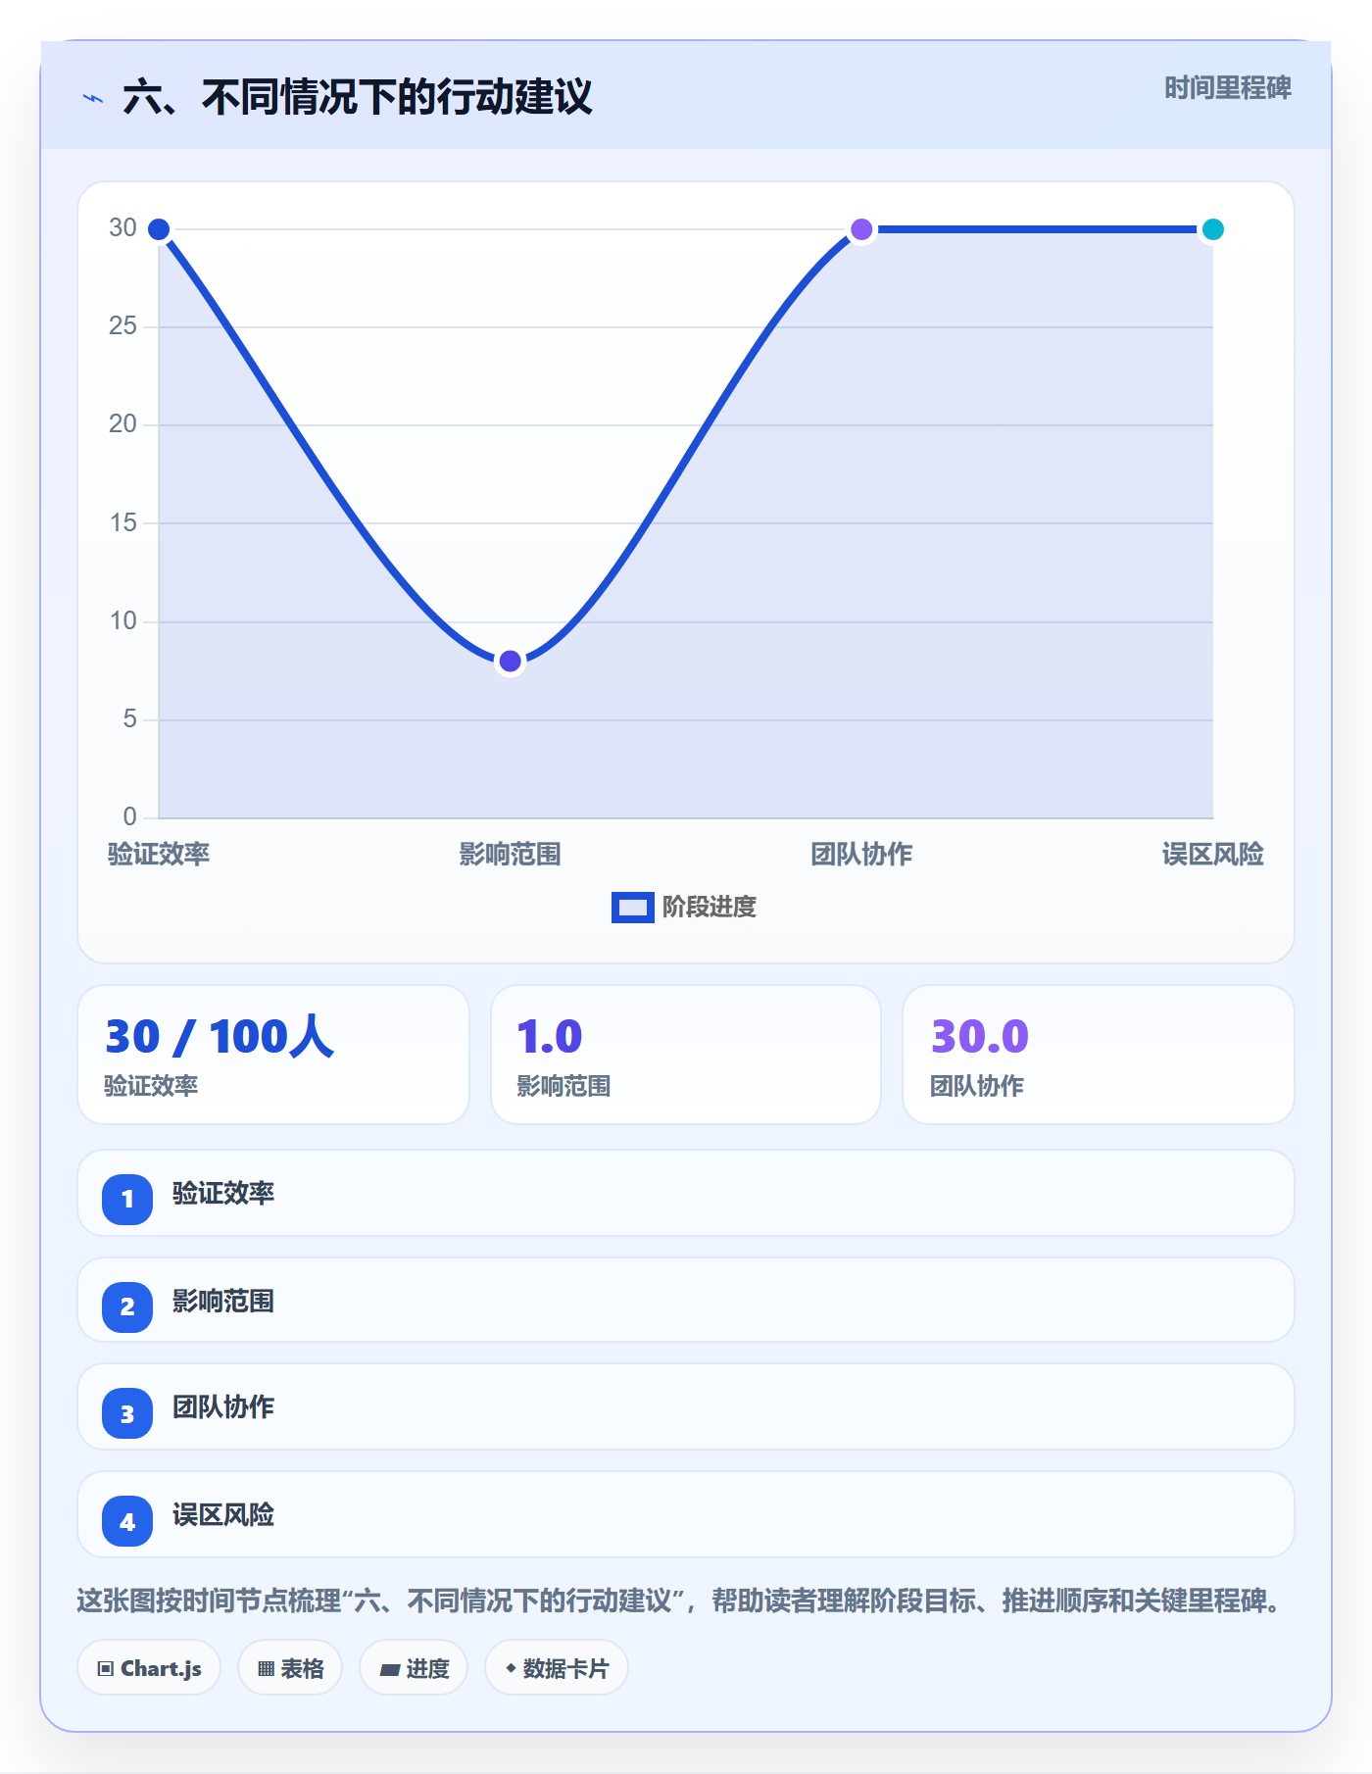
Task: Click the y-axis value 30
Action: [122, 228]
